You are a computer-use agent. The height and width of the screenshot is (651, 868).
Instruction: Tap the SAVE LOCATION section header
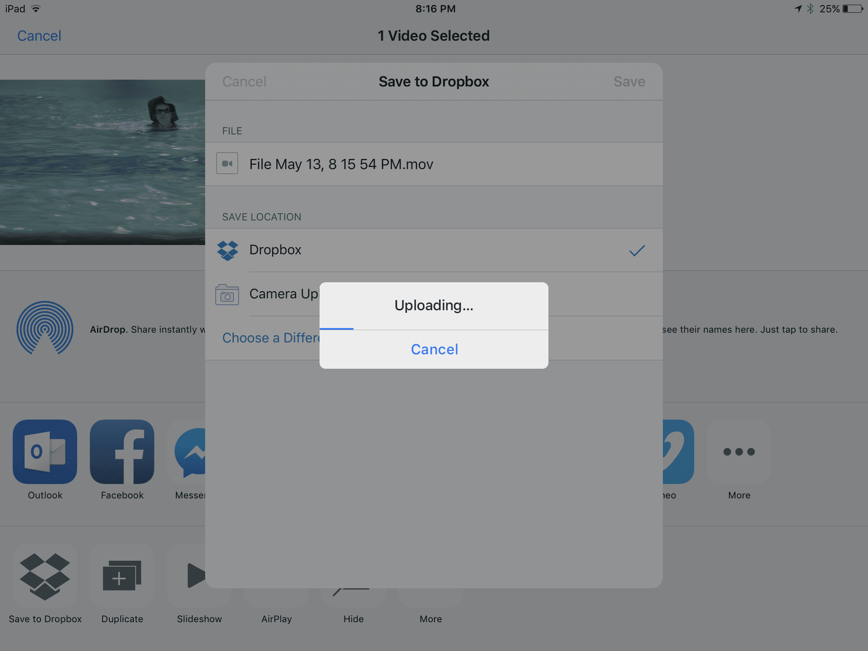(262, 217)
